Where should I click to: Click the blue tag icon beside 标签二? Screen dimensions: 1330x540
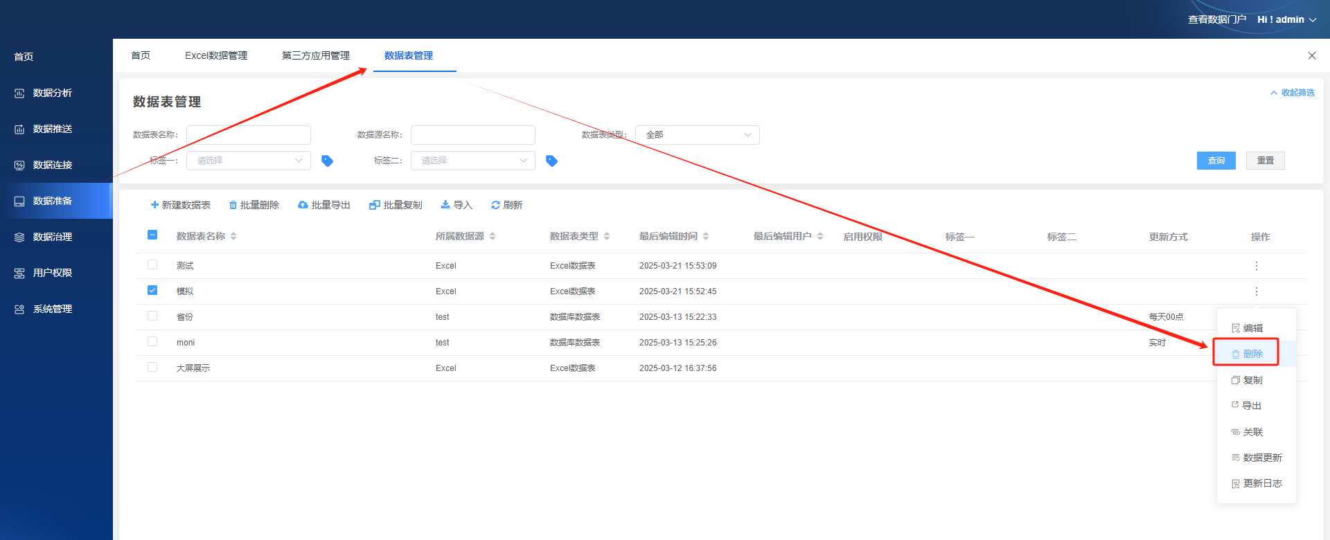point(551,161)
